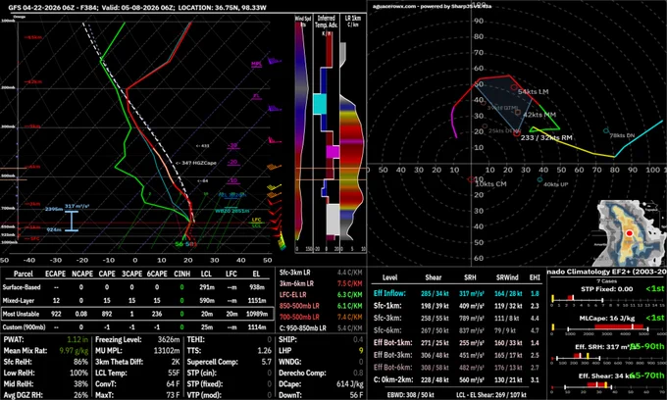Viewport: 667px width, 400px height.
Task: Click the SHIP index label
Action: click(287, 339)
